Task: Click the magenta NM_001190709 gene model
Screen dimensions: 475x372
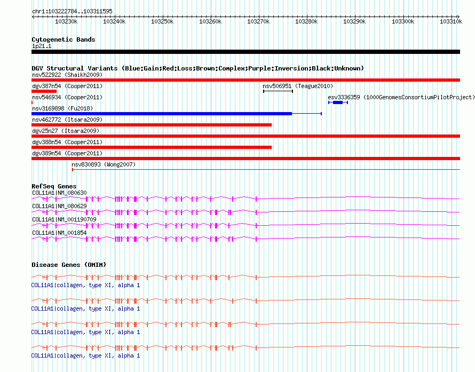Action: point(246,225)
